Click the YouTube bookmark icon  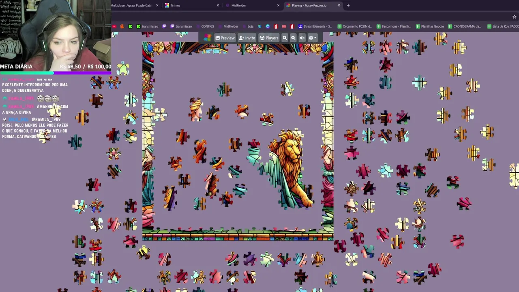[114, 26]
